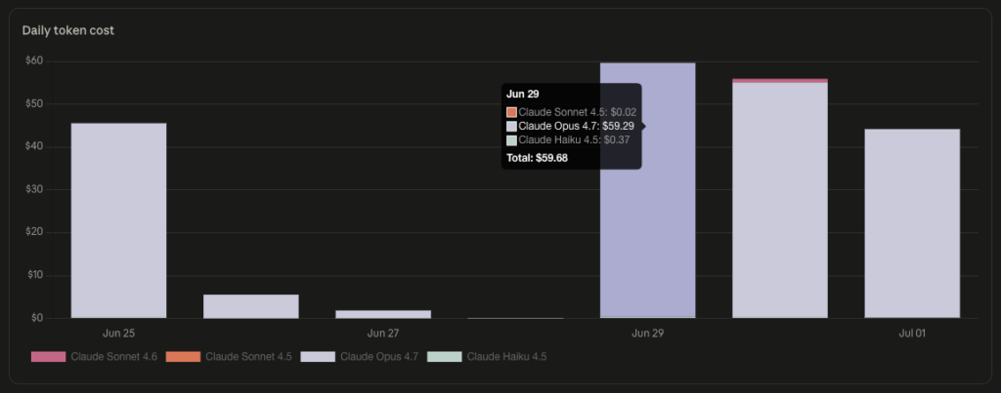Toggle Claude Opus 4.7 legend swatch
This screenshot has height=393, width=1001.
coord(318,357)
